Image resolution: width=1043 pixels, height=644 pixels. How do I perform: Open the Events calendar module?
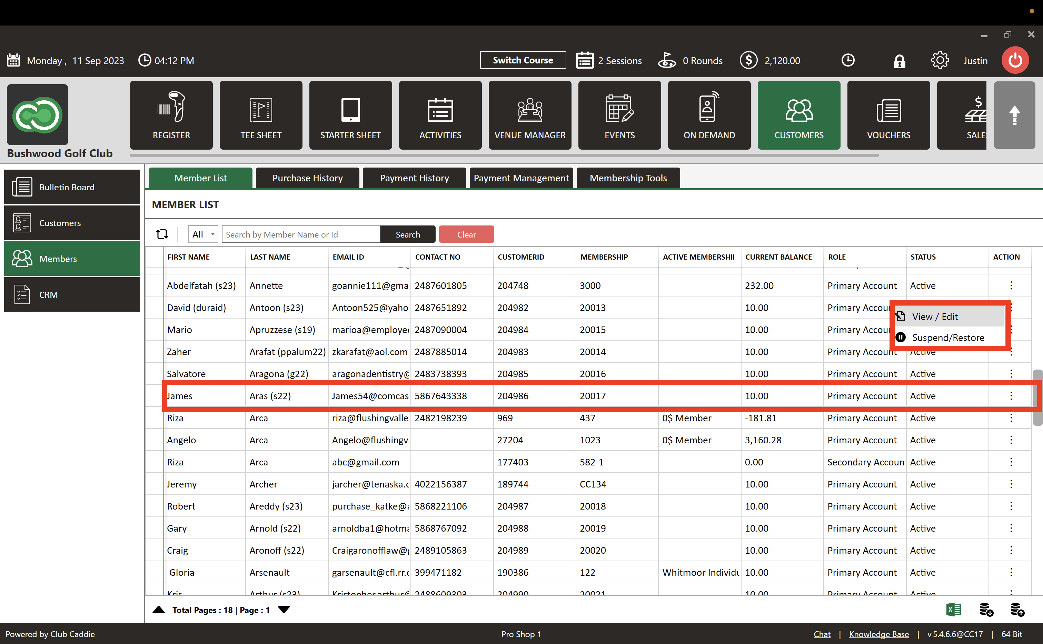tap(619, 115)
